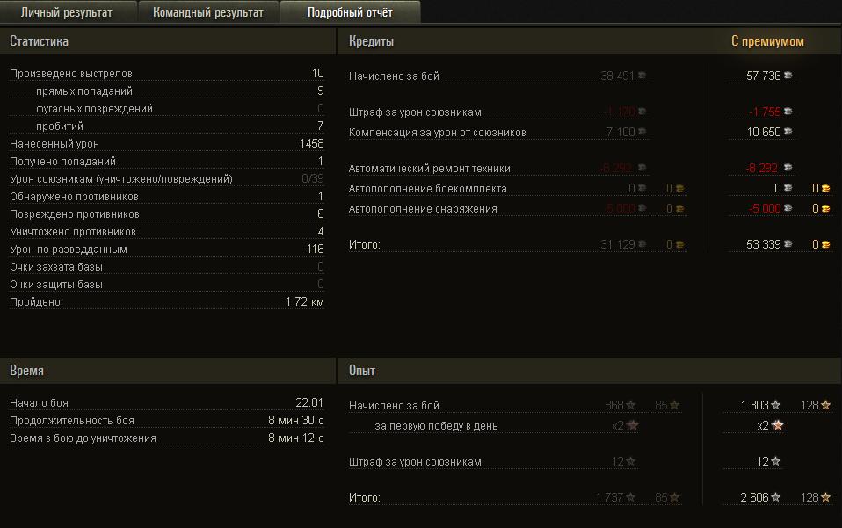The height and width of the screenshot is (528, 842).
Task: Click credits icon beside base total 31 129
Action: (x=642, y=245)
